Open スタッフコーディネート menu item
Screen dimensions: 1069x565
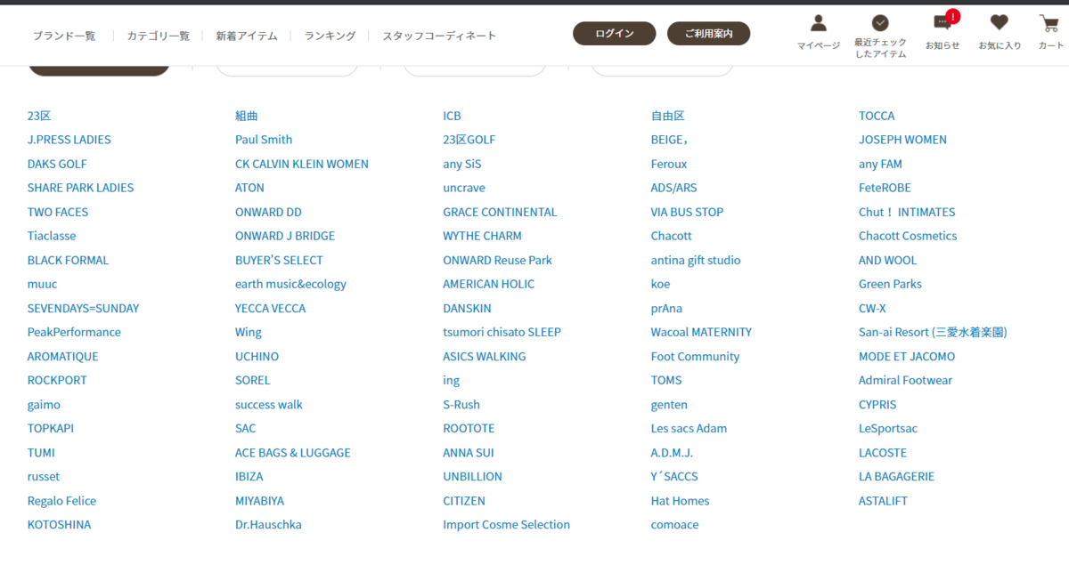pos(439,36)
